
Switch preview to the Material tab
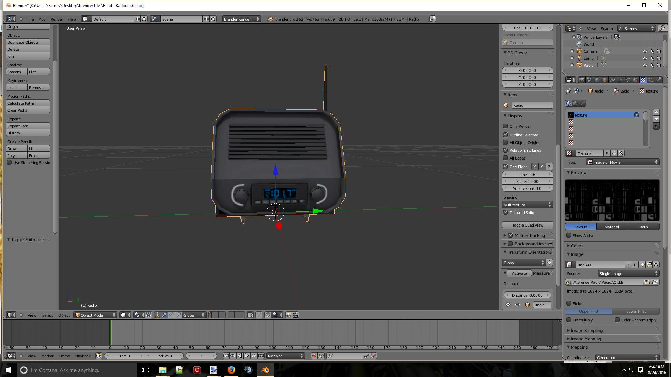click(612, 227)
